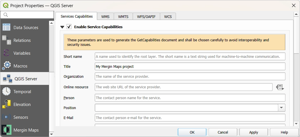Viewport: 300px width, 137px height.
Task: Click sidebar scroll down arrow
Action: (x=52, y=134)
